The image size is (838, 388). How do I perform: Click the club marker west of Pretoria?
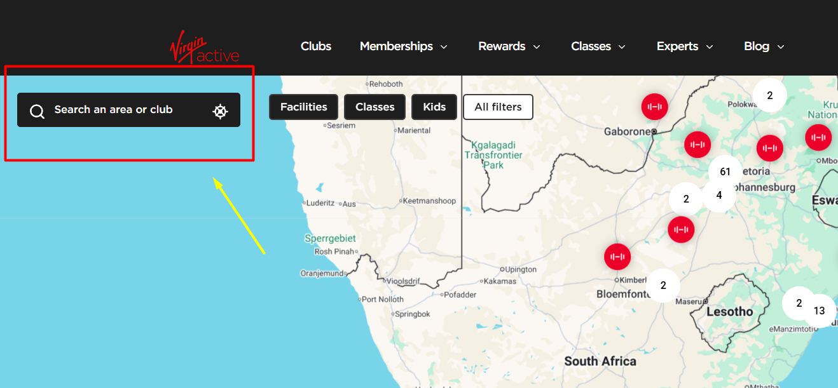click(697, 144)
